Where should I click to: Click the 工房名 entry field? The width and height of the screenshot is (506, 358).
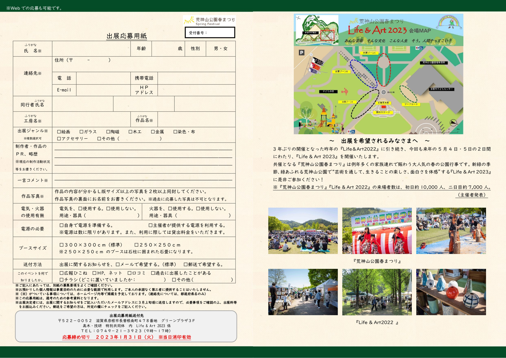[x=91, y=119]
